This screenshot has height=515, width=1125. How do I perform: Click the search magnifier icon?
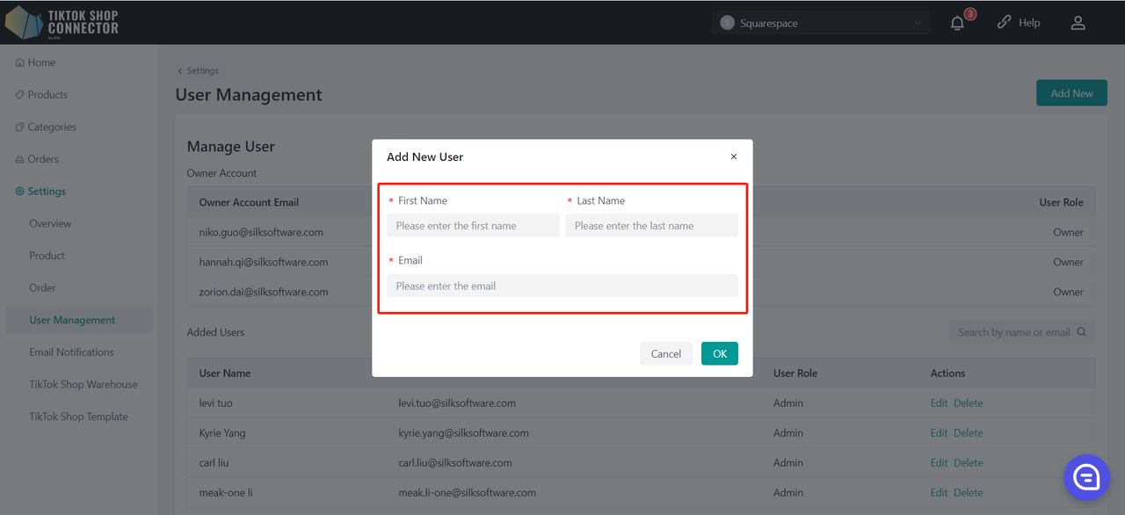(1081, 332)
